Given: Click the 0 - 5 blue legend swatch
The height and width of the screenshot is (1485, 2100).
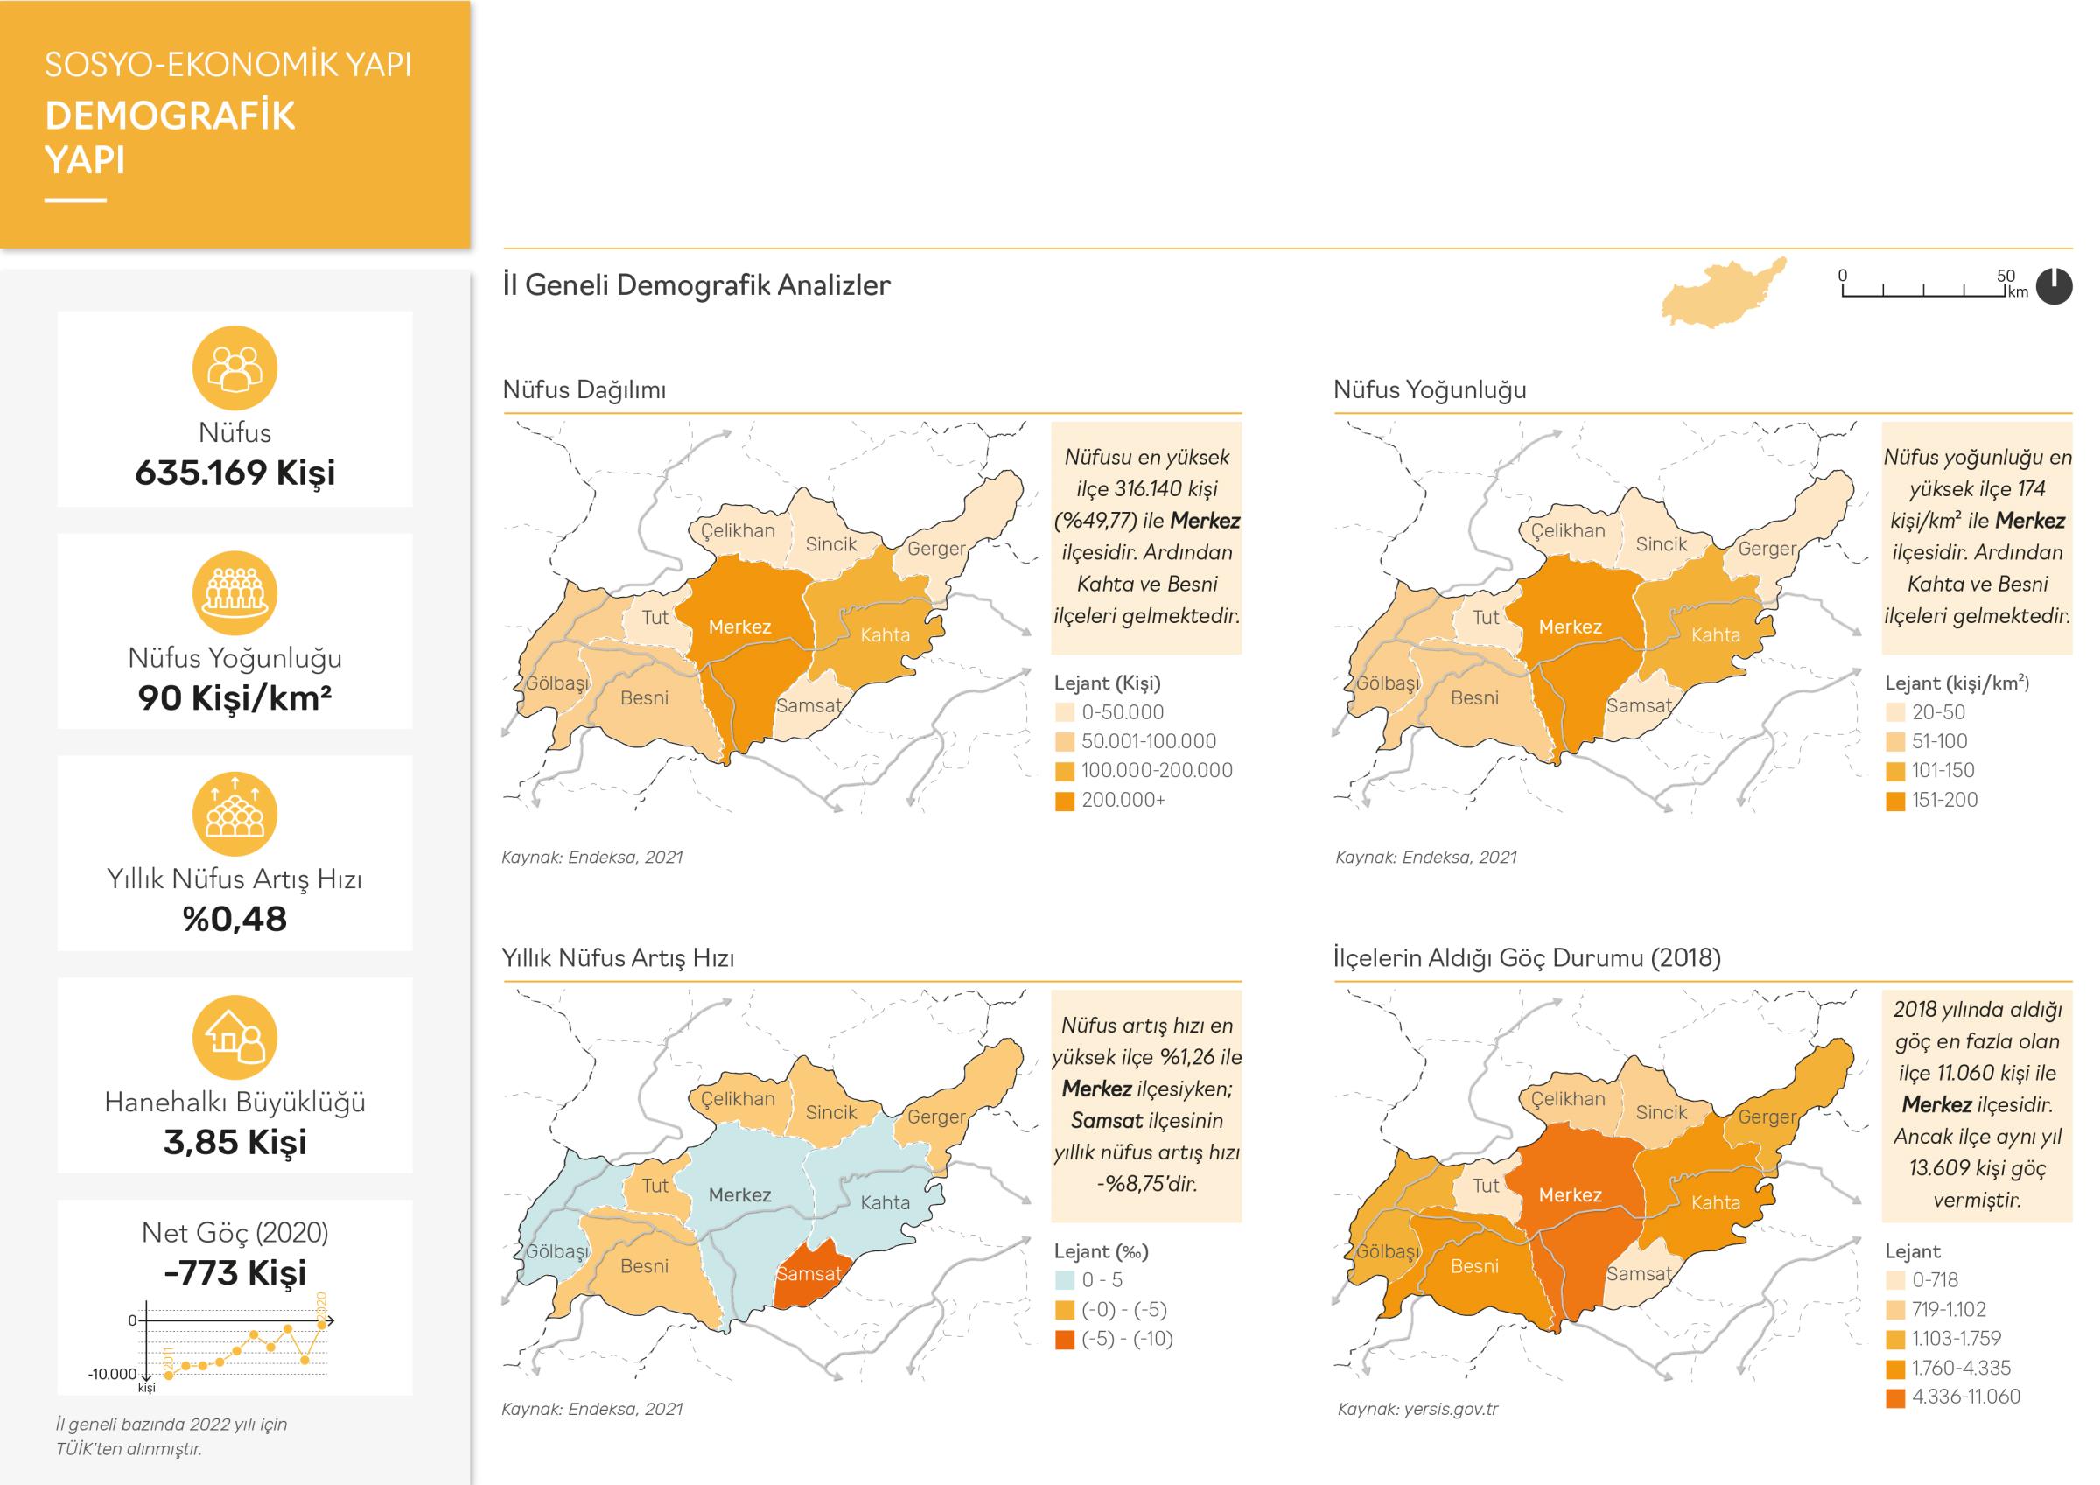Looking at the screenshot, I should pyautogui.click(x=1065, y=1281).
